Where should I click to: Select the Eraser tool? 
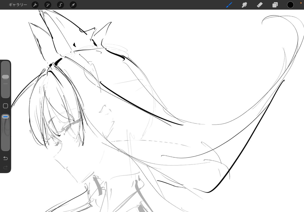260,5
